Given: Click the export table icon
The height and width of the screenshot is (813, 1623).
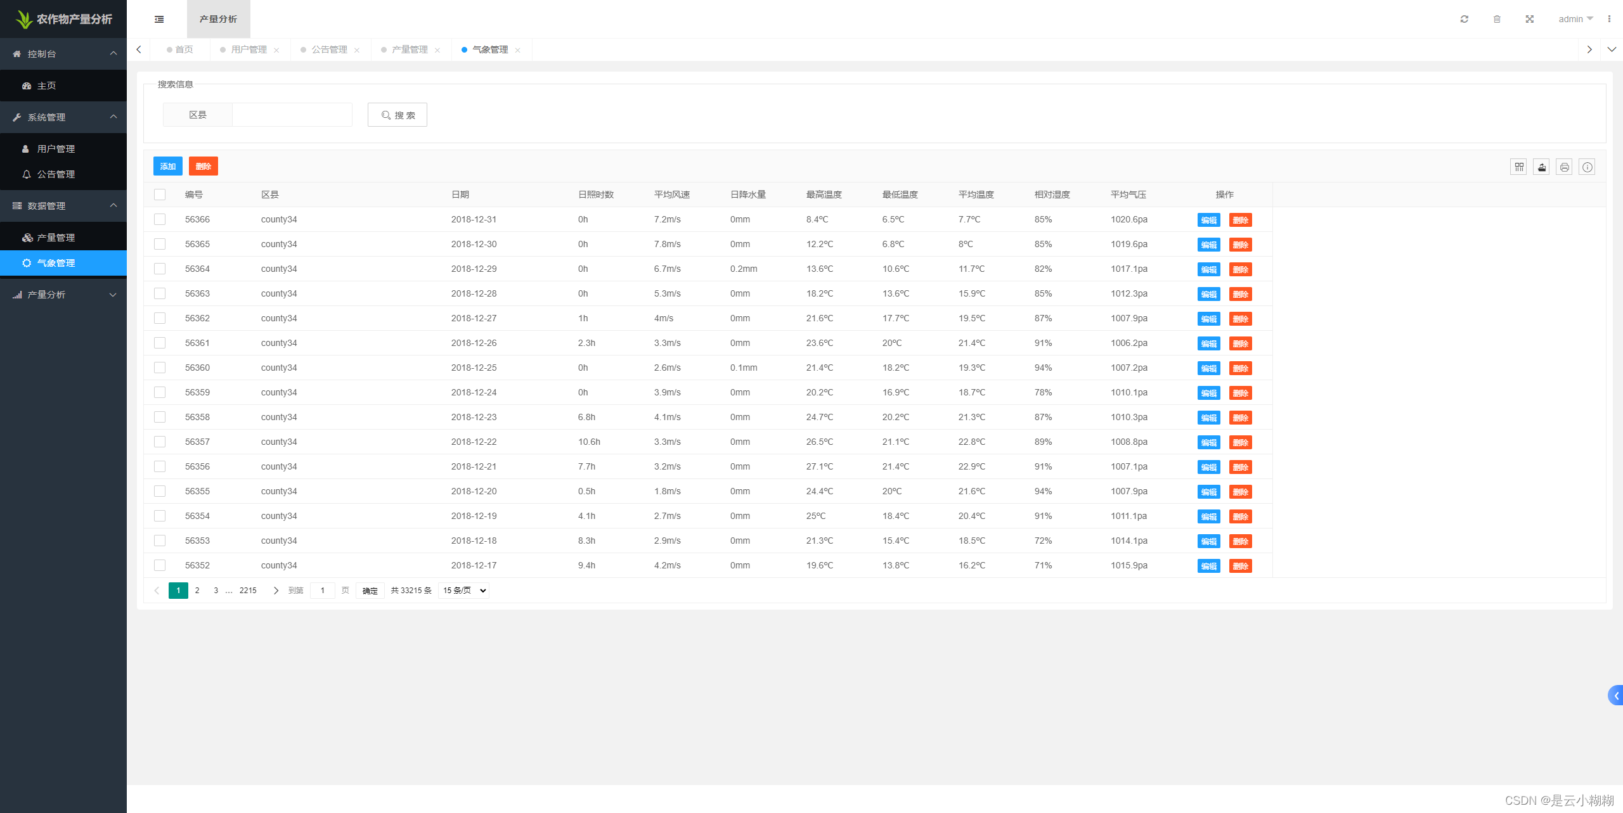Looking at the screenshot, I should pos(1541,167).
